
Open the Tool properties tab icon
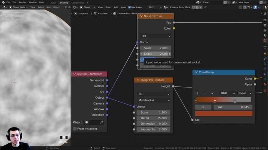pos(265,14)
